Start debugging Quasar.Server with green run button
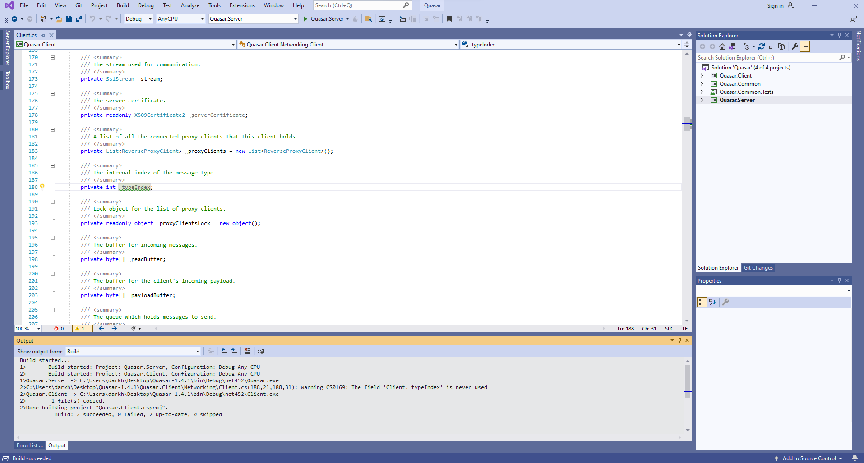Screen dimensions: 864x463 point(305,19)
